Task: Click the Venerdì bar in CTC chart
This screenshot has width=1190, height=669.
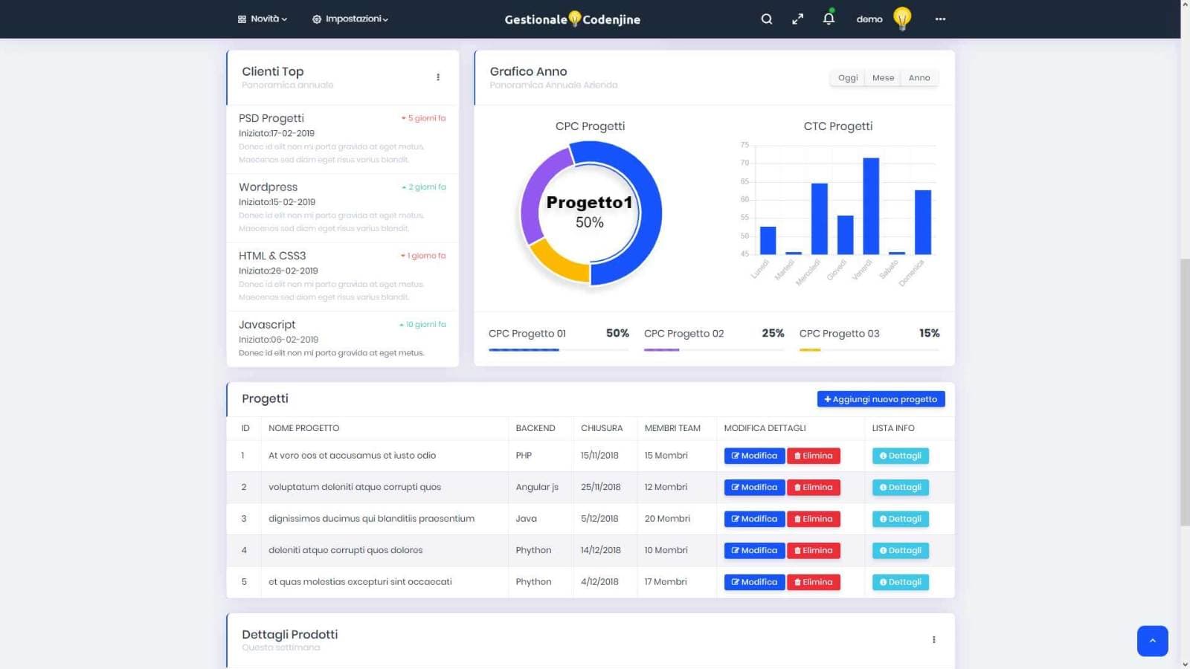Action: click(x=871, y=206)
